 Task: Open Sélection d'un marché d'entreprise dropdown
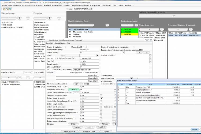point(174,16)
